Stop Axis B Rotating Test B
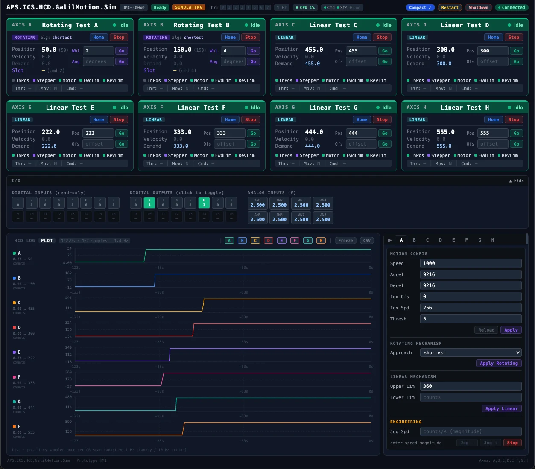535x469 pixels. point(251,38)
